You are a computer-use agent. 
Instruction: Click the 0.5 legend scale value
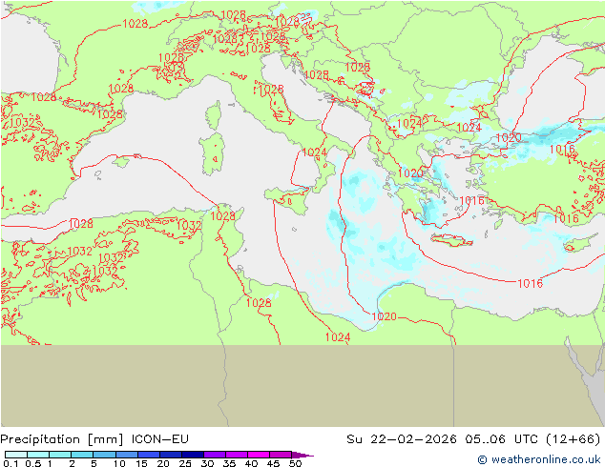pyautogui.click(x=33, y=463)
